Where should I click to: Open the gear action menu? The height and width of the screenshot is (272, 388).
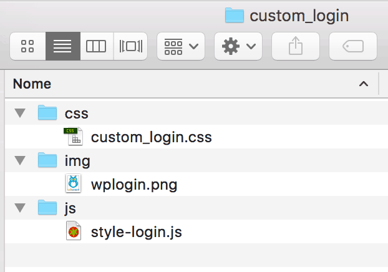coord(238,46)
